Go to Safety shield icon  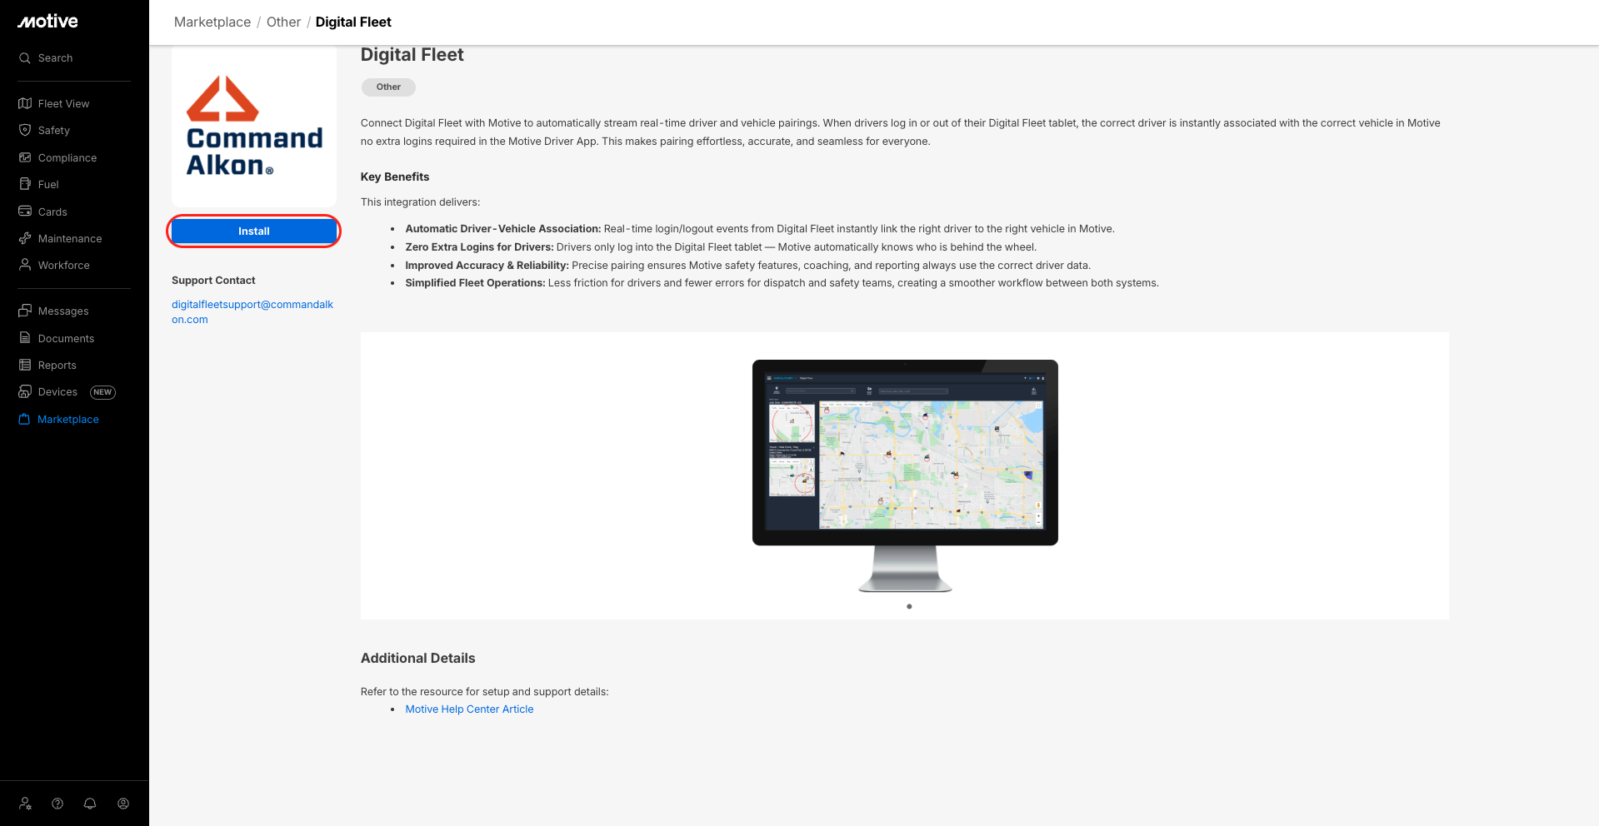(25, 130)
